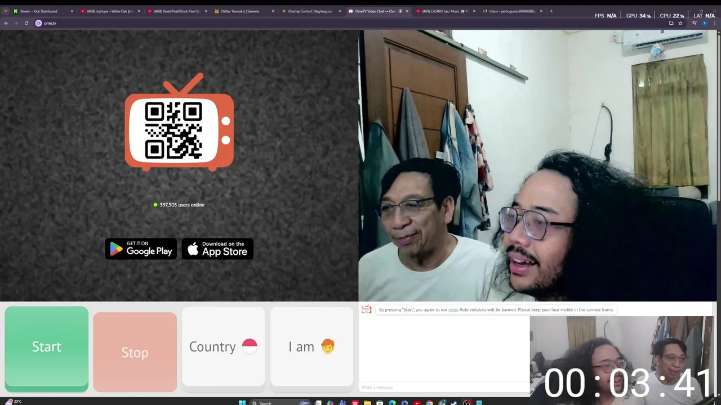This screenshot has width=721, height=405.
Task: Open the rules link in the chat notice
Action: (453, 310)
